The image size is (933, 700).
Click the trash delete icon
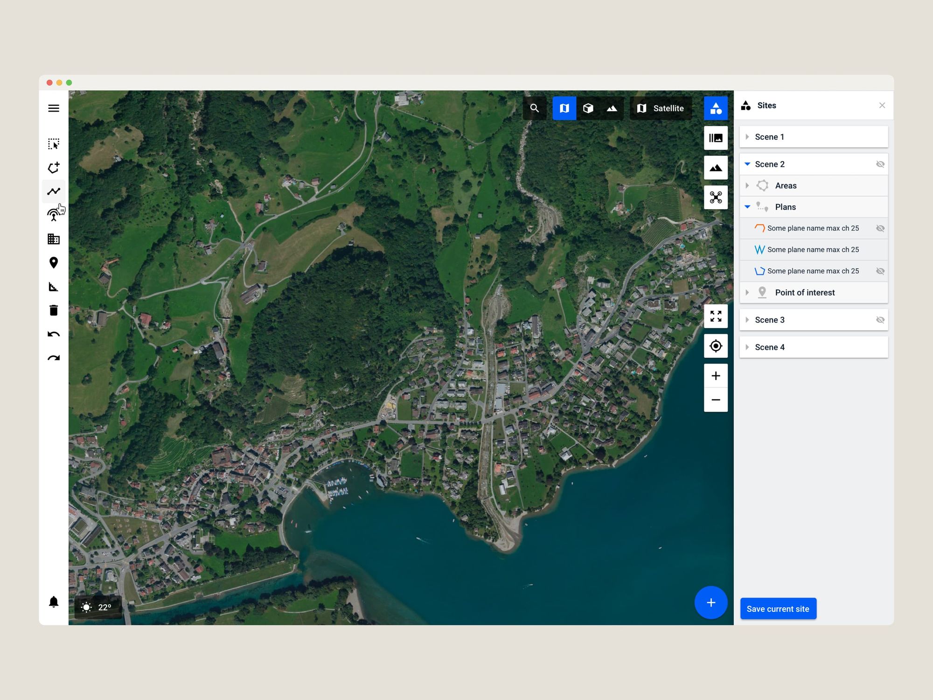click(54, 310)
